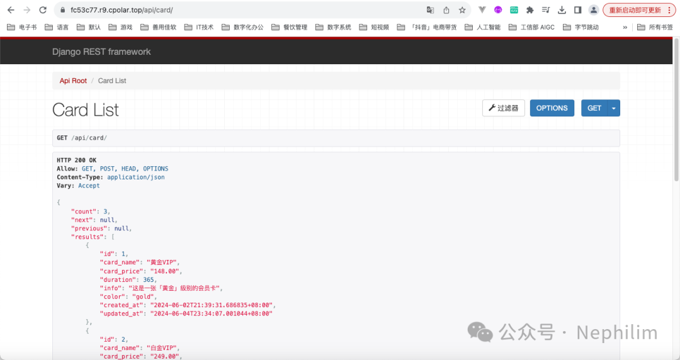Open the 字节跳动 bookmark folder
The image size is (680, 360).
coord(581,27)
